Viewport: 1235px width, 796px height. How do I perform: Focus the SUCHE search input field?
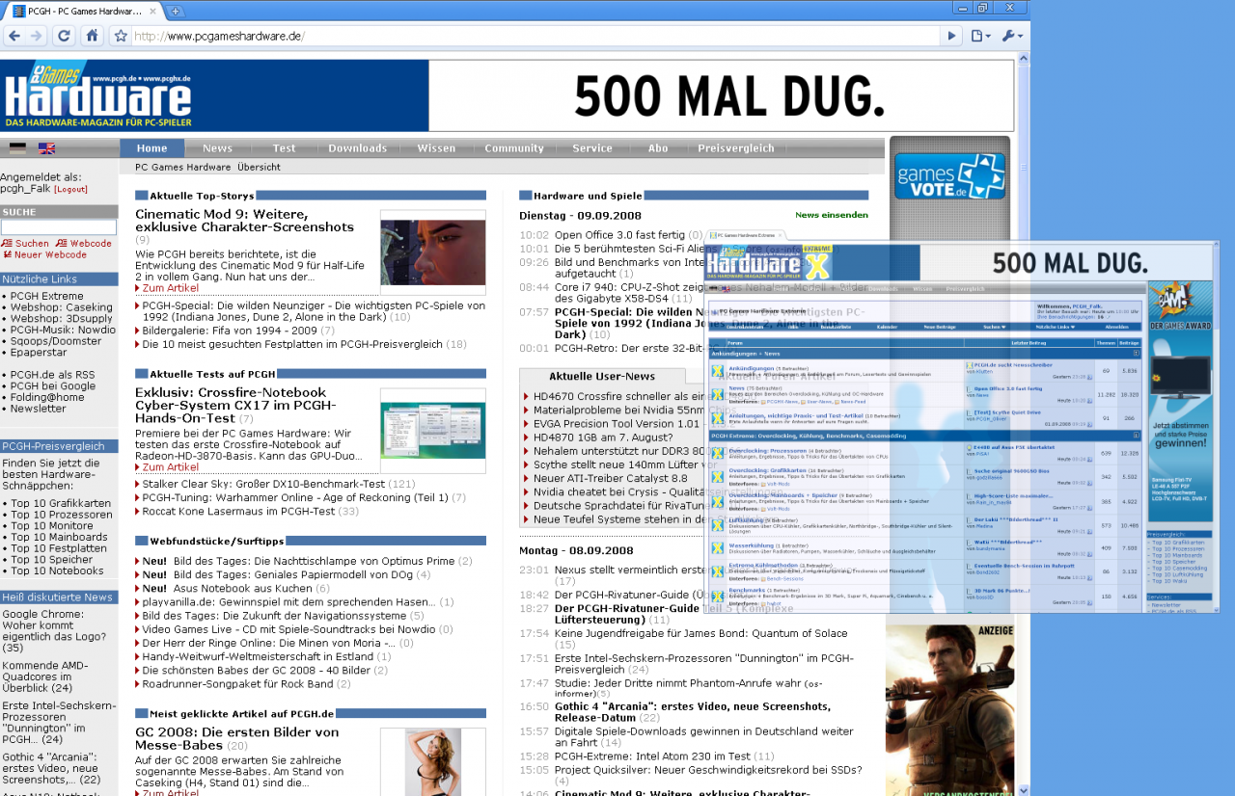(59, 227)
